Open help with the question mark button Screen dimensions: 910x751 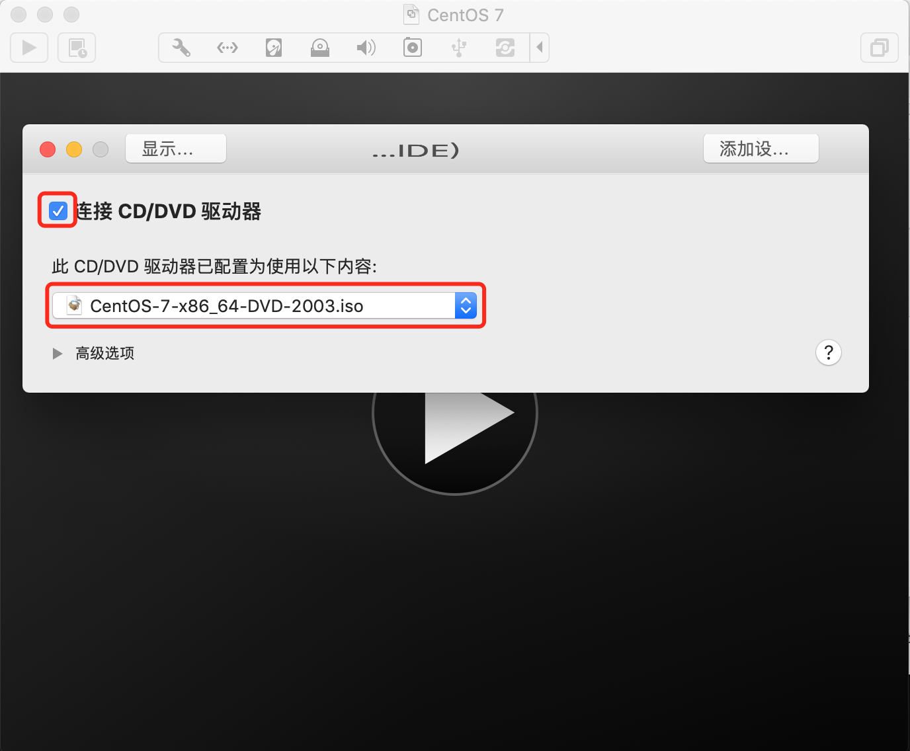click(x=829, y=352)
